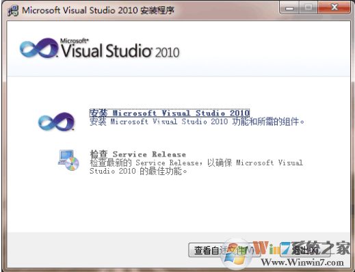Close the setup window with X
Screen dimensions: 355x272
point(334,8)
